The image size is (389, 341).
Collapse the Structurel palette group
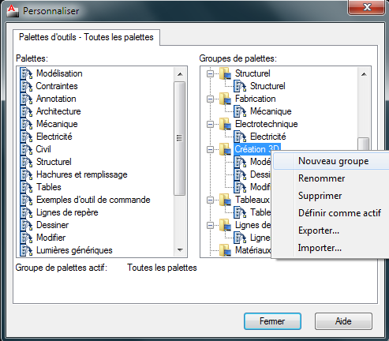pos(210,73)
